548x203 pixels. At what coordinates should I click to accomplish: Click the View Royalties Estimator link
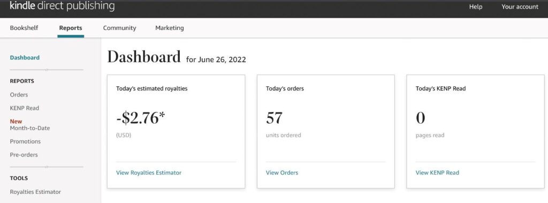149,172
